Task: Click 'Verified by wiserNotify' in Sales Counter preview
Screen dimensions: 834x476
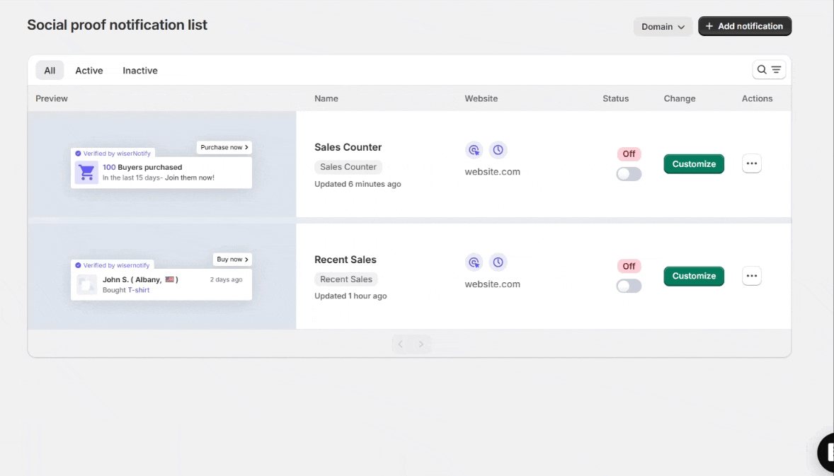Action: tap(113, 153)
